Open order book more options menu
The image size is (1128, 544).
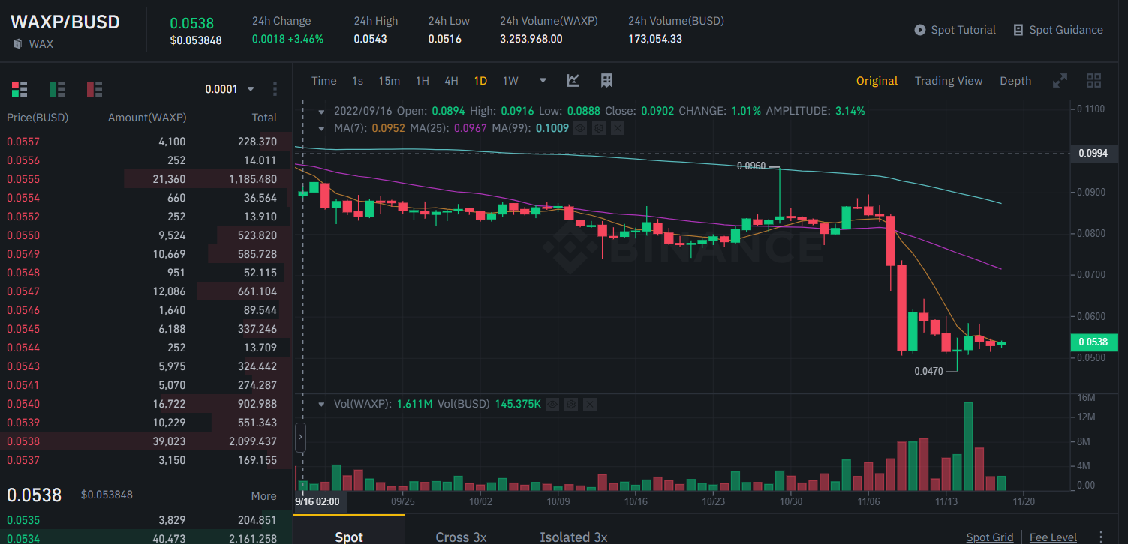click(x=275, y=89)
